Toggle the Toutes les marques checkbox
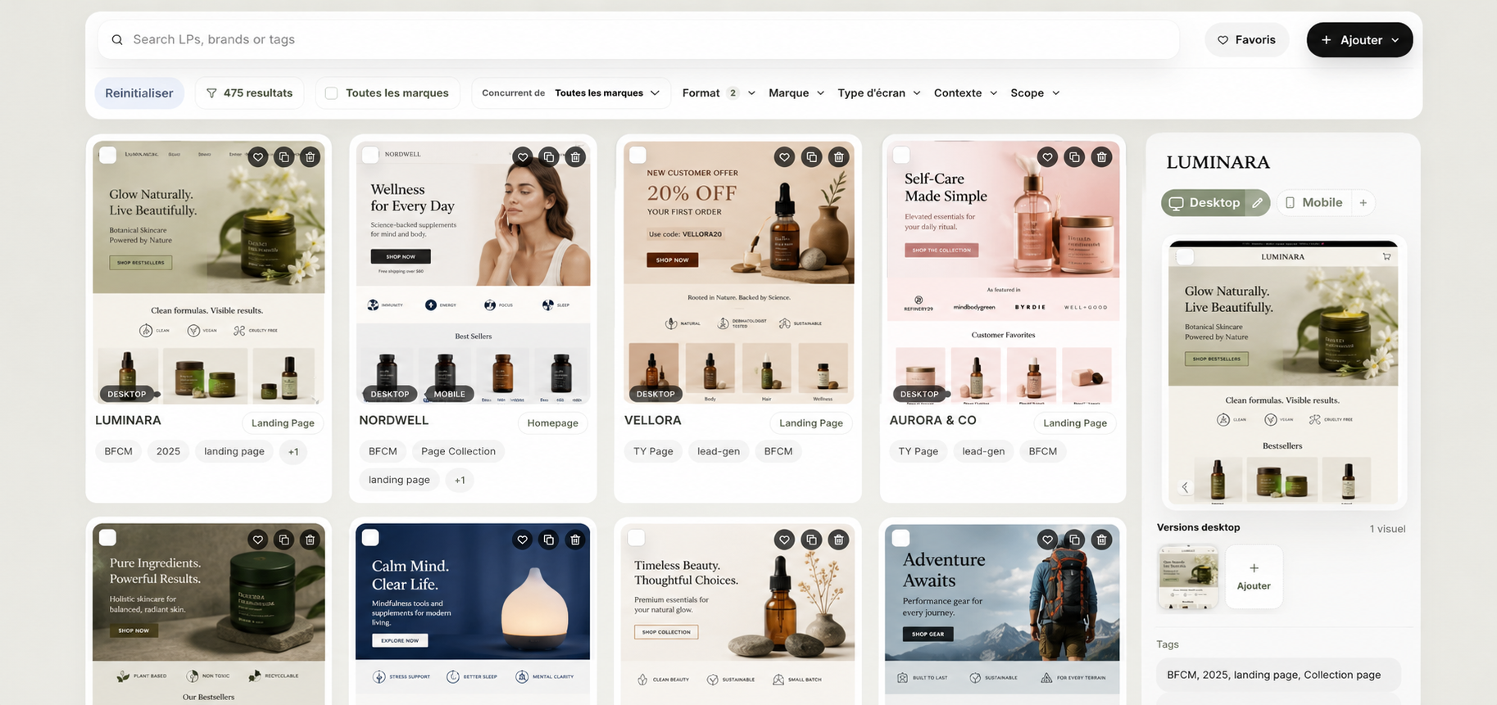This screenshot has width=1497, height=705. click(332, 93)
